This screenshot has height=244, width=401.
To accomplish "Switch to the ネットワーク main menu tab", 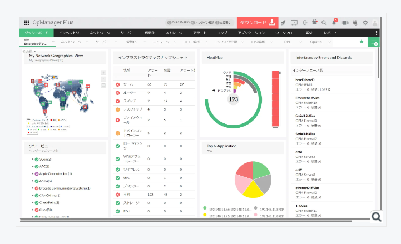I will 100,33.
